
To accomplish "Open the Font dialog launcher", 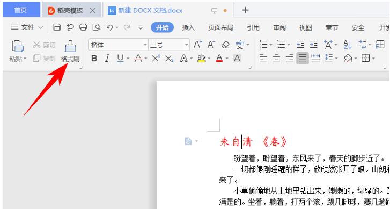I will coord(250,67).
